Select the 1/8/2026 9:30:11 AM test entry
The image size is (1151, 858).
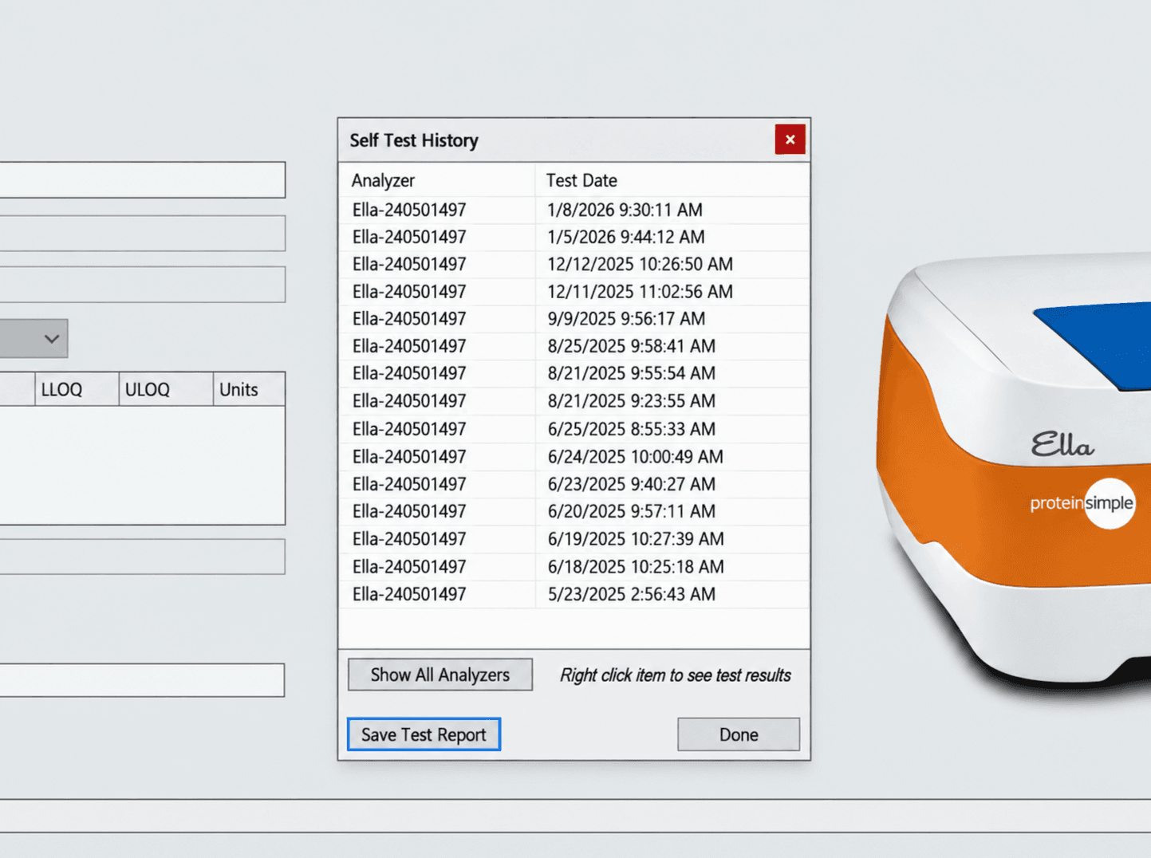point(574,210)
